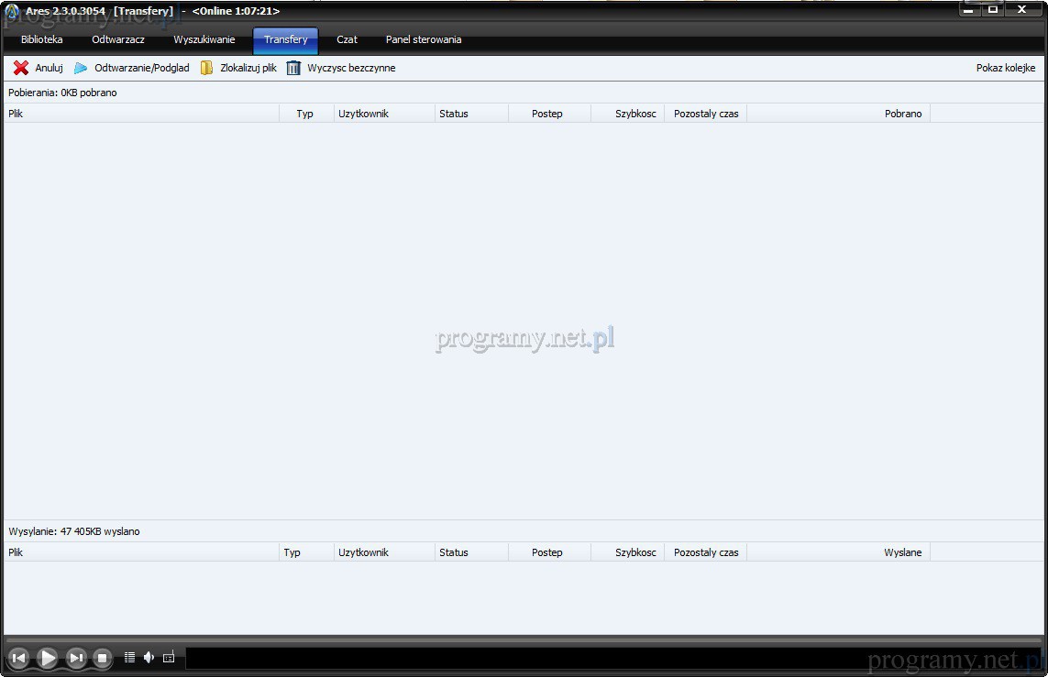Go to the Czat tab

(347, 40)
